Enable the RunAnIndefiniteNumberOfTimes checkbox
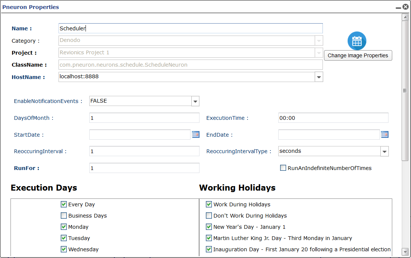Screen dimensions: 411x258 (x=283, y=168)
